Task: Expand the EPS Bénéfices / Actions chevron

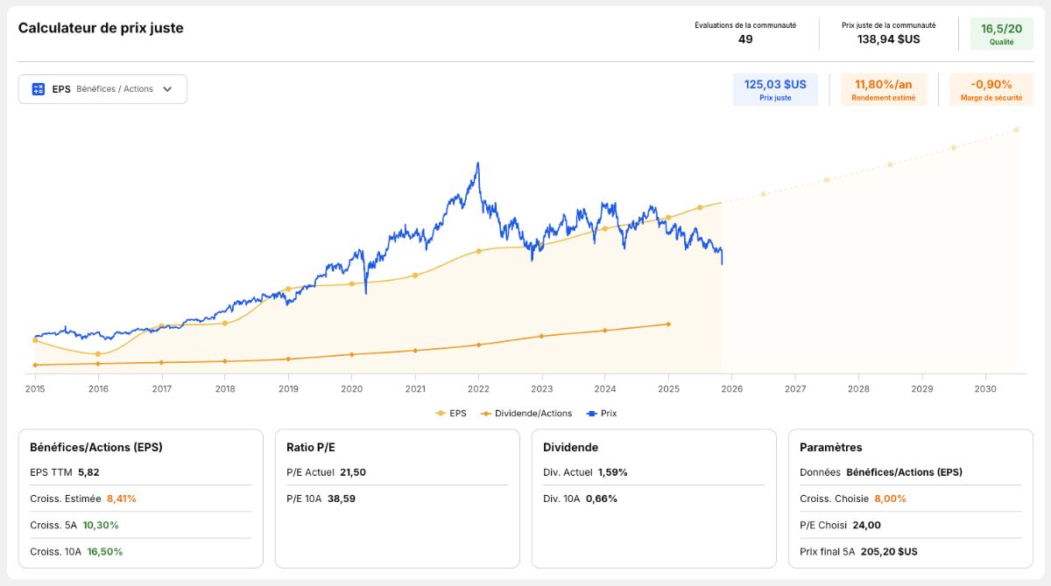Action: [x=167, y=89]
